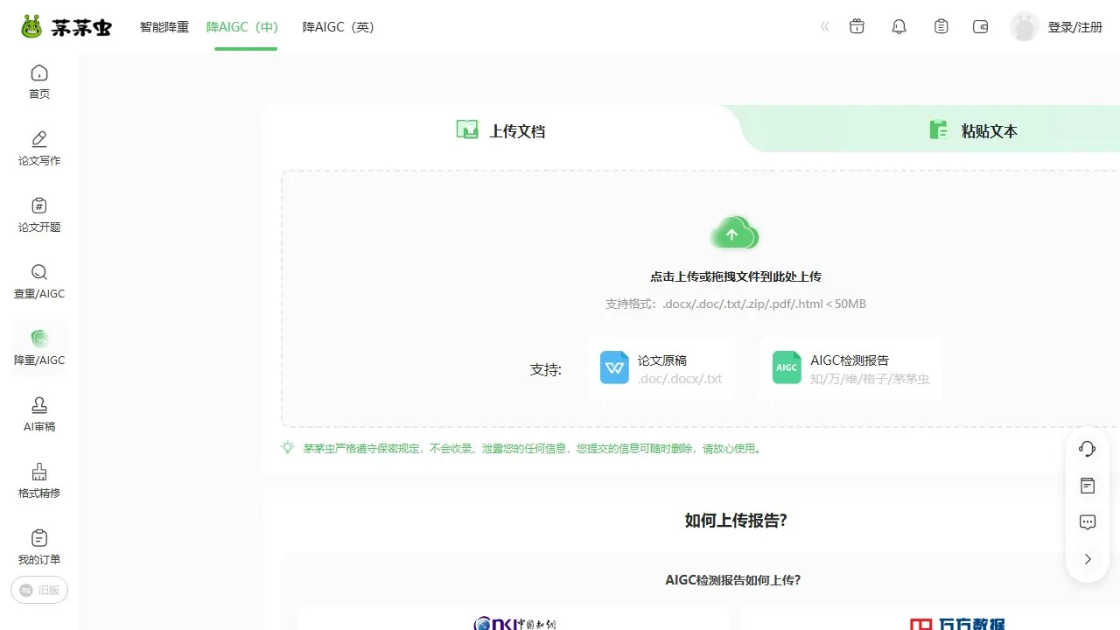Click the cloud upload icon
This screenshot has height=630, width=1120.
coord(734,234)
